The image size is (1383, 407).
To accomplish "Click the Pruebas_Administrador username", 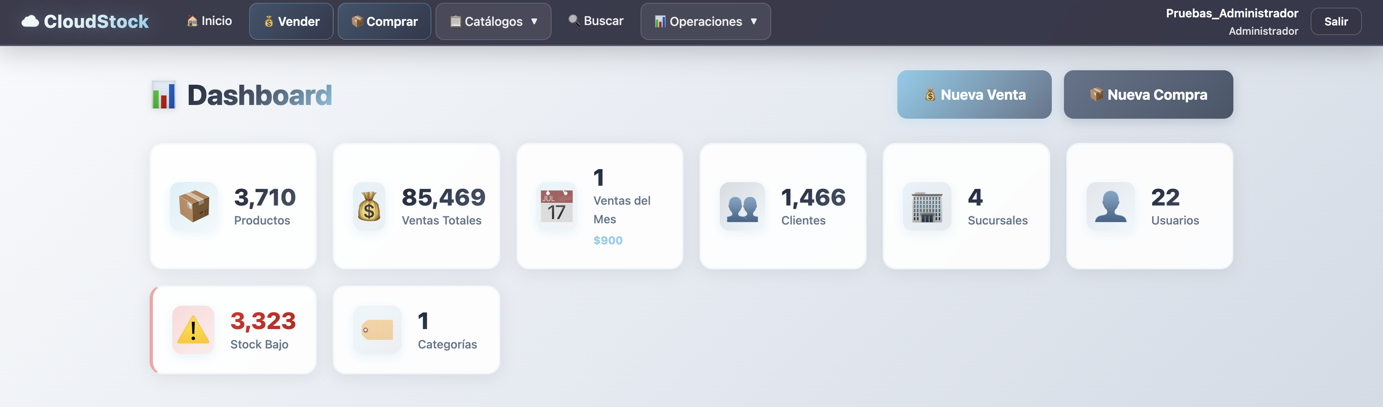I will pyautogui.click(x=1232, y=13).
